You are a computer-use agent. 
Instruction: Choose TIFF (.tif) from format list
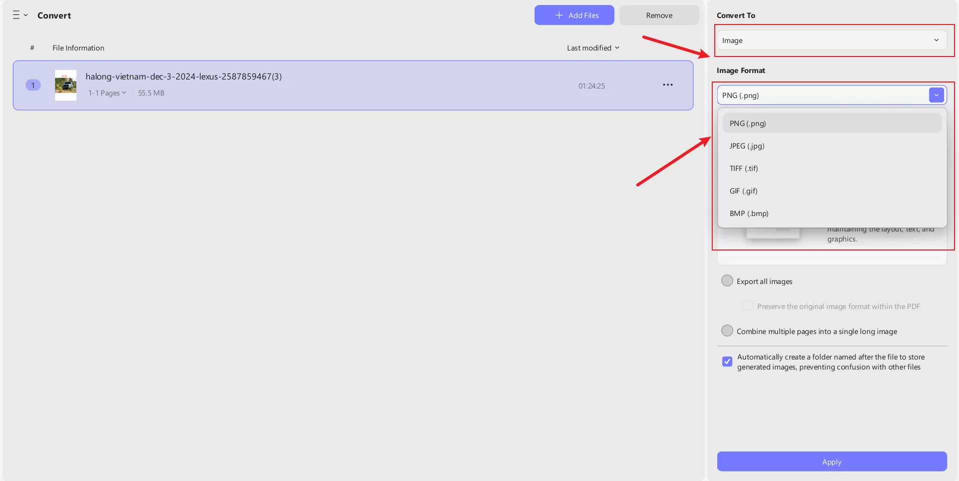coord(744,168)
